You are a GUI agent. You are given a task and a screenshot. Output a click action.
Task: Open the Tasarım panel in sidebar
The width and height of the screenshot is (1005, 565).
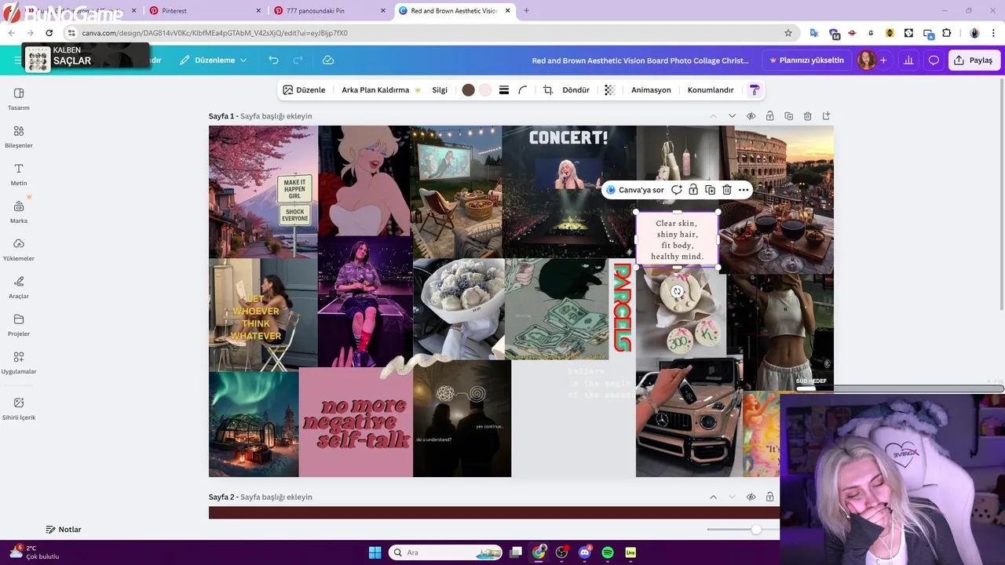click(19, 99)
